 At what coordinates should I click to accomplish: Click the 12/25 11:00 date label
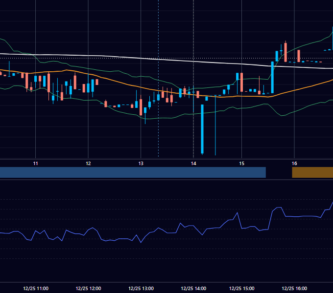pos(36,288)
